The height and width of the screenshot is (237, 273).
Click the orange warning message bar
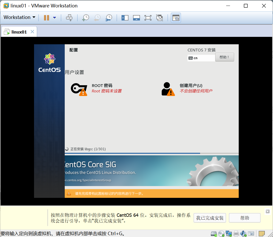[x=151, y=193]
